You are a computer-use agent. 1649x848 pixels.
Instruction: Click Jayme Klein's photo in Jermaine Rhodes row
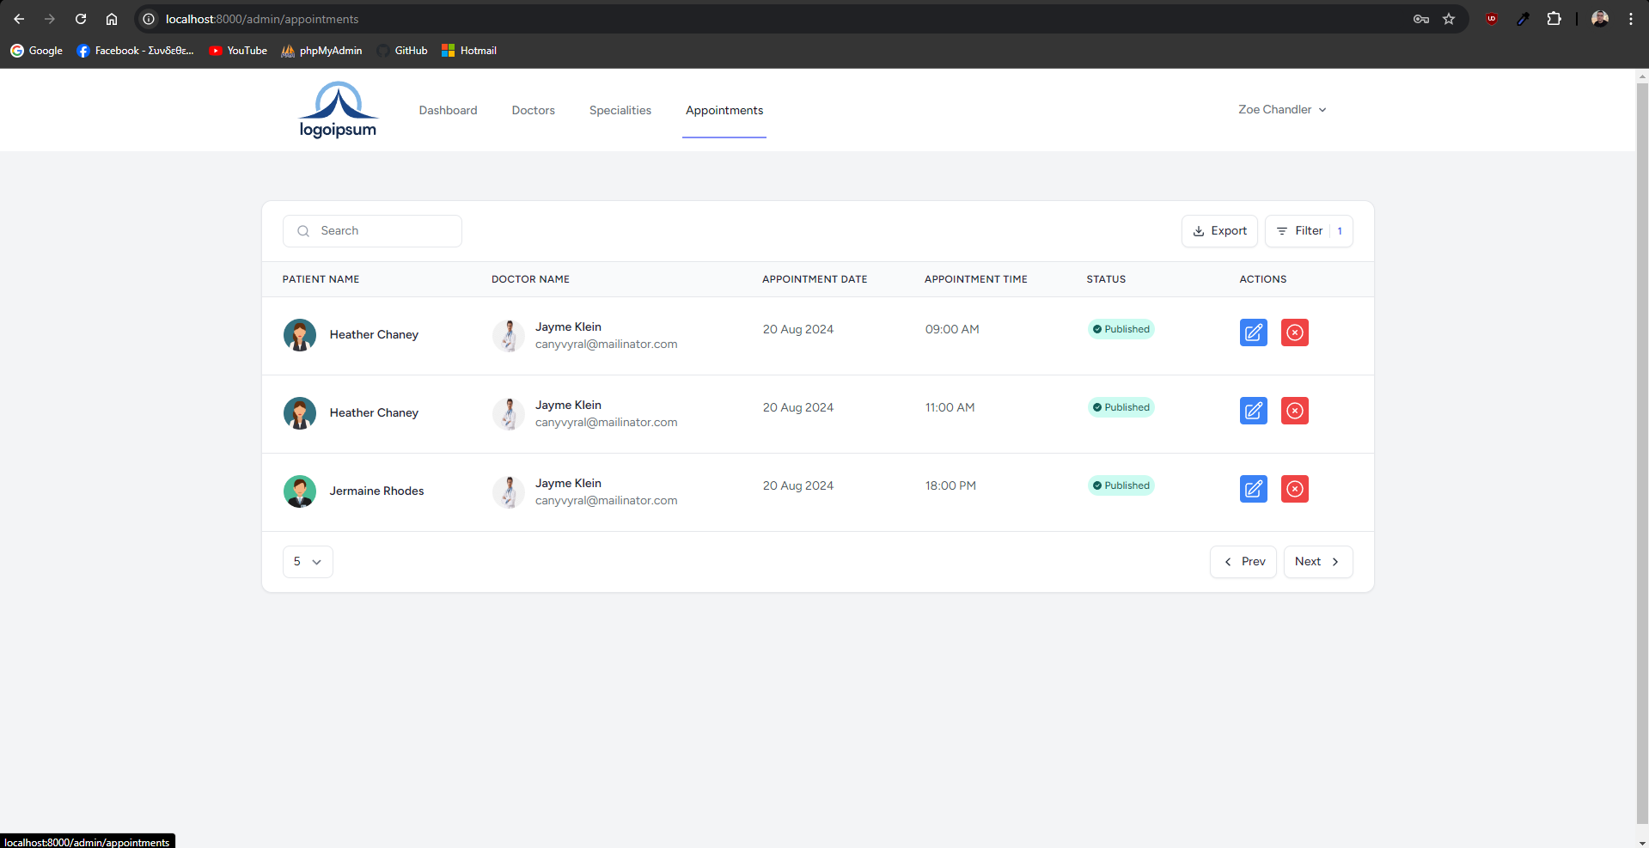coord(509,491)
